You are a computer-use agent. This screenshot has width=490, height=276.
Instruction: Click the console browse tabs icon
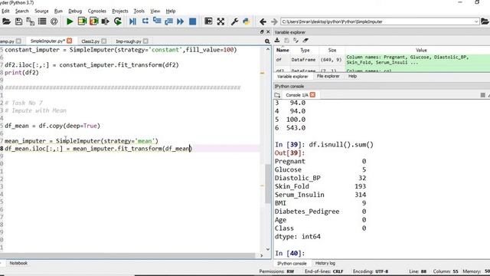tap(277, 95)
